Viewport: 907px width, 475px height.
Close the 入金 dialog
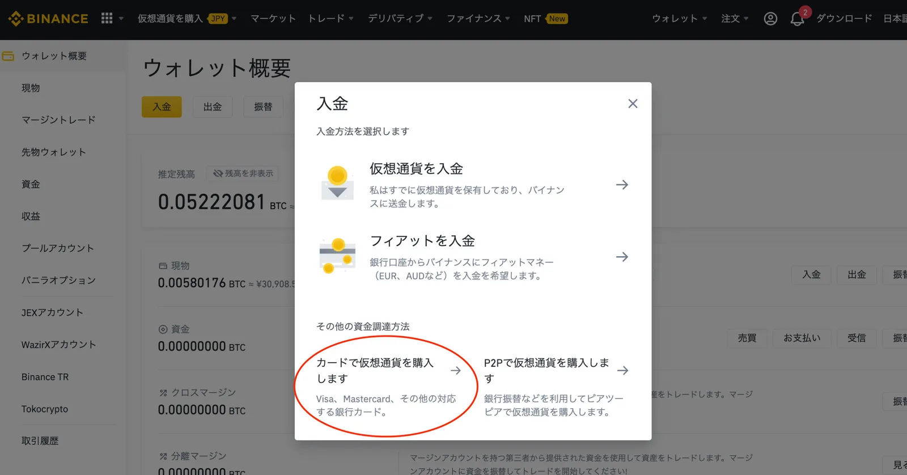point(633,104)
